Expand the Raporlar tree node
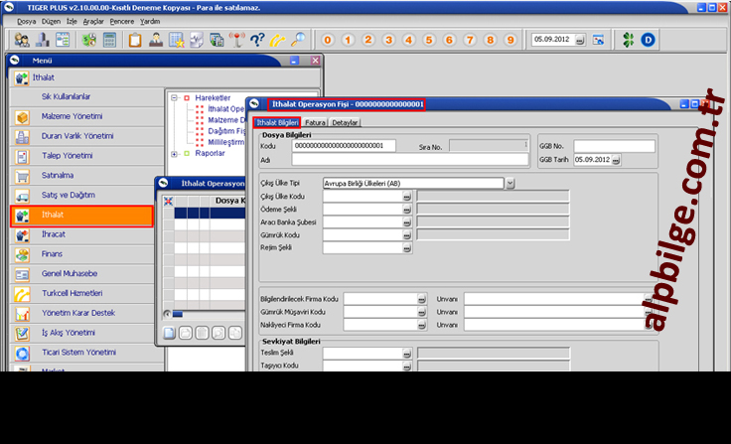The image size is (731, 444). 175,154
